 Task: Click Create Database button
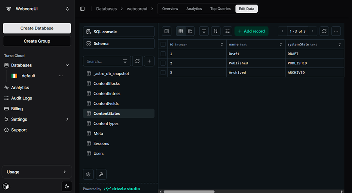(37, 28)
